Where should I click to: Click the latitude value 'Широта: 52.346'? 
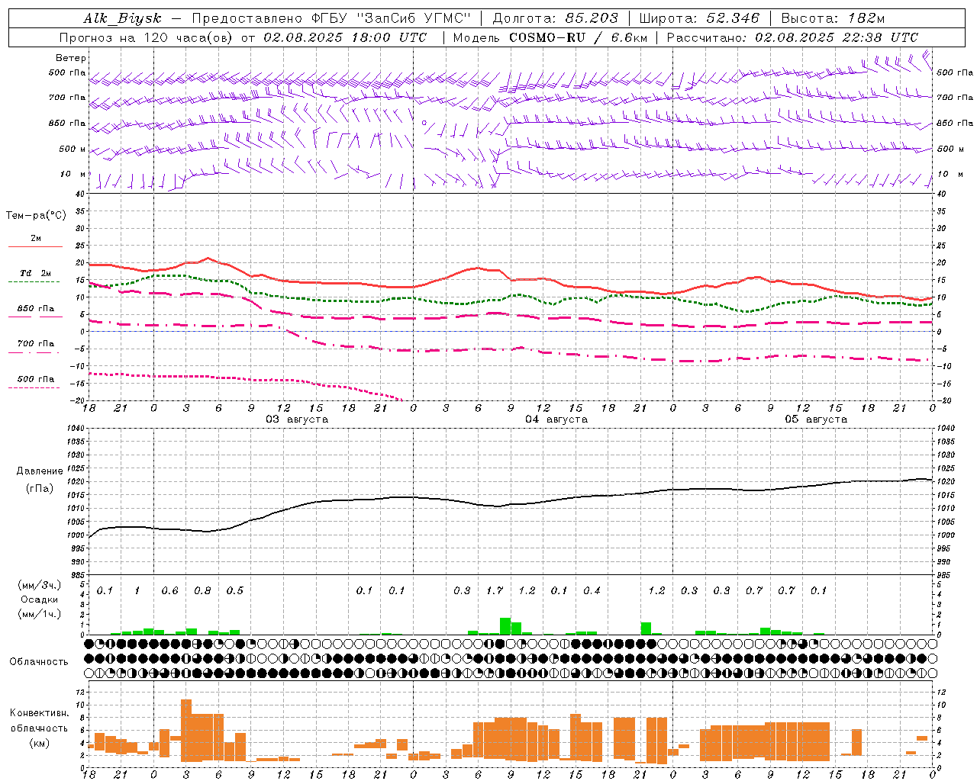tap(699, 19)
